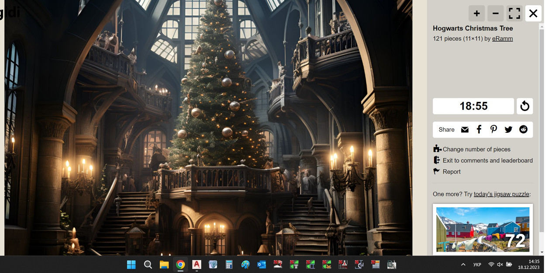The height and width of the screenshot is (273, 559).
Task: Report this puzzle
Action: pos(452,172)
